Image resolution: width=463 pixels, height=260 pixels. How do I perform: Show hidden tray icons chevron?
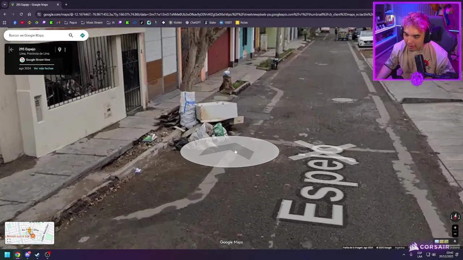404,255
